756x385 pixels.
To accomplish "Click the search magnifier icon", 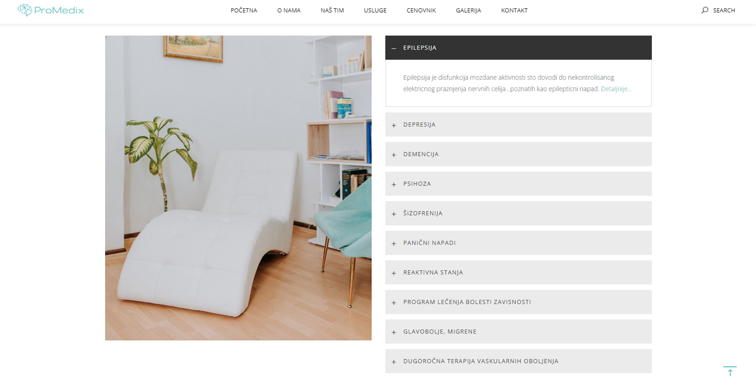I will [x=705, y=10].
